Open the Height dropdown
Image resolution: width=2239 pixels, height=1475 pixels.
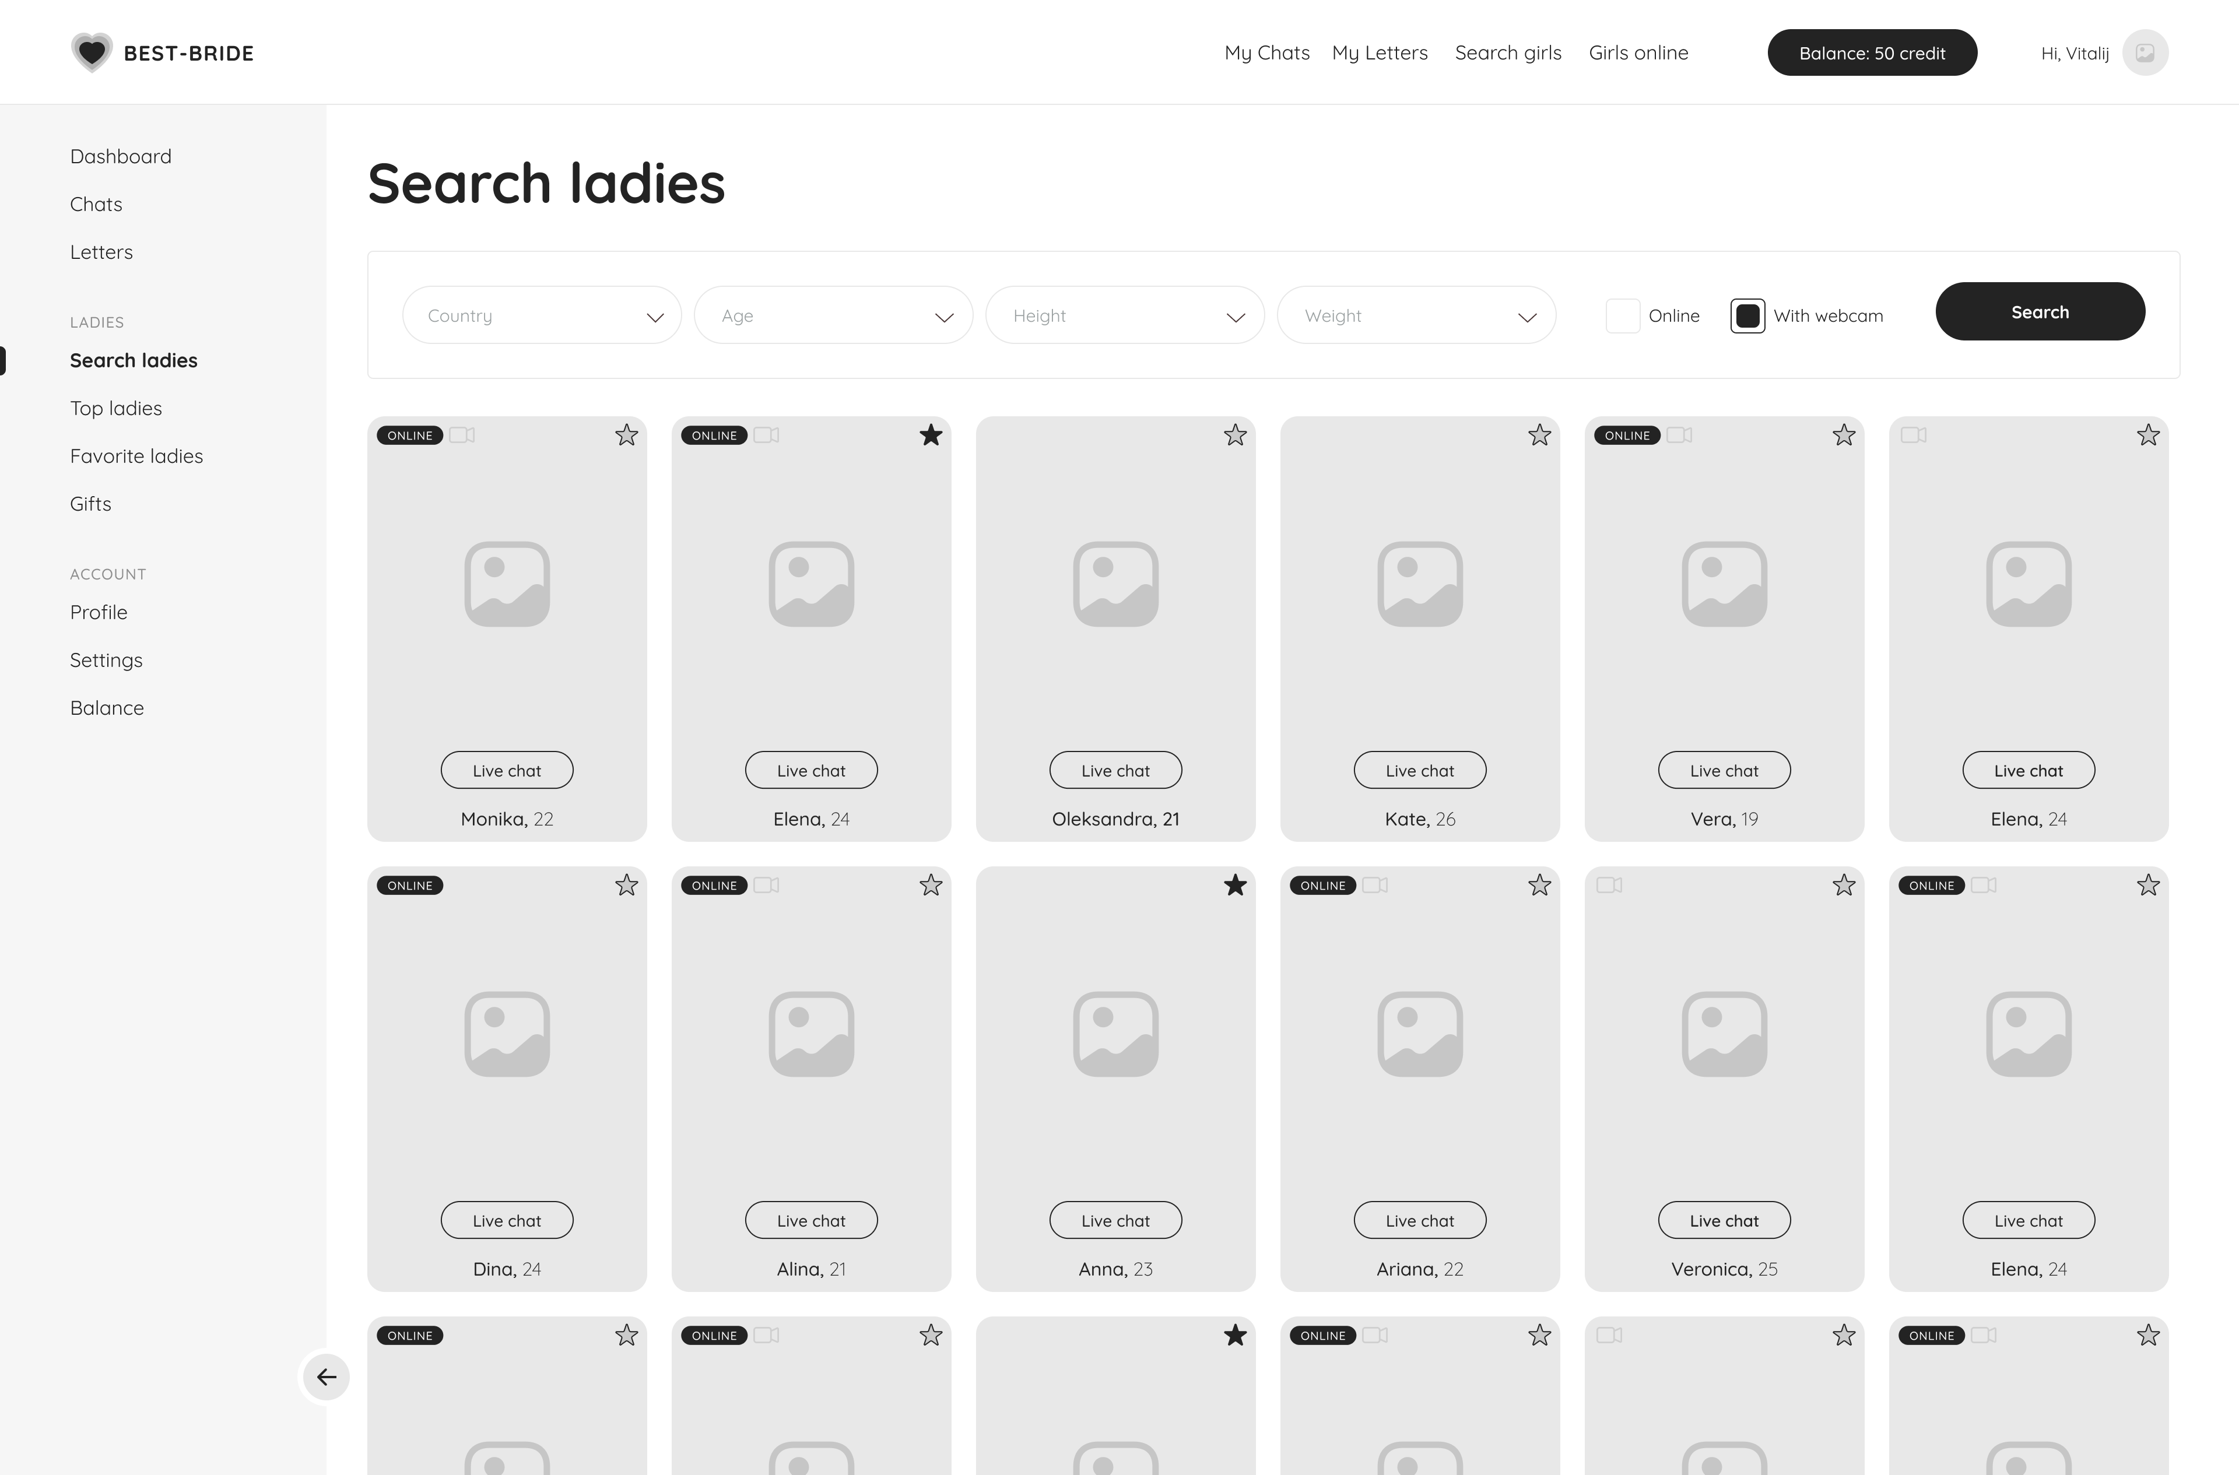coord(1124,316)
